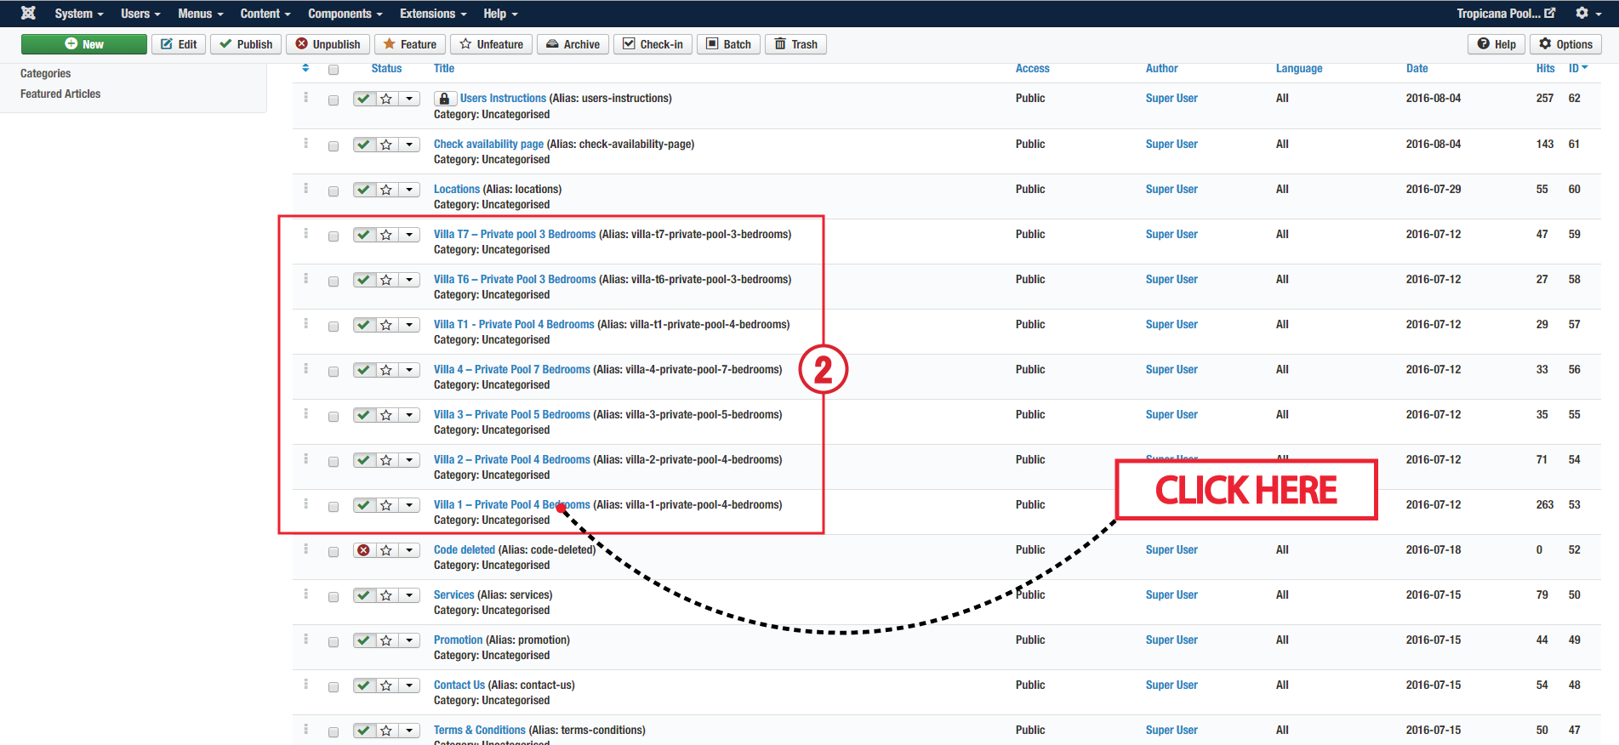The image size is (1619, 745).
Task: Select checkbox for Users Instructions row
Action: pos(333,100)
